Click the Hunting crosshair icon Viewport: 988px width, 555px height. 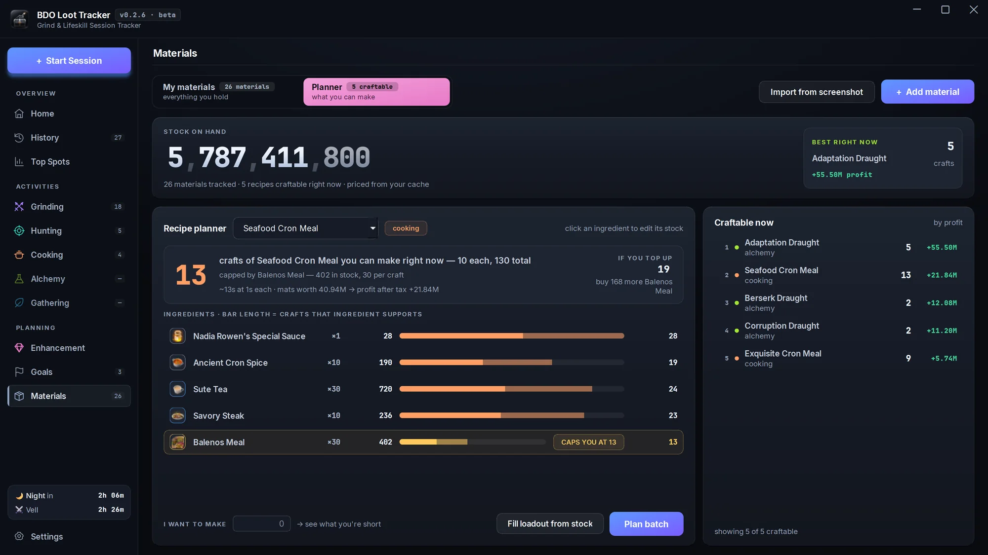pyautogui.click(x=19, y=231)
